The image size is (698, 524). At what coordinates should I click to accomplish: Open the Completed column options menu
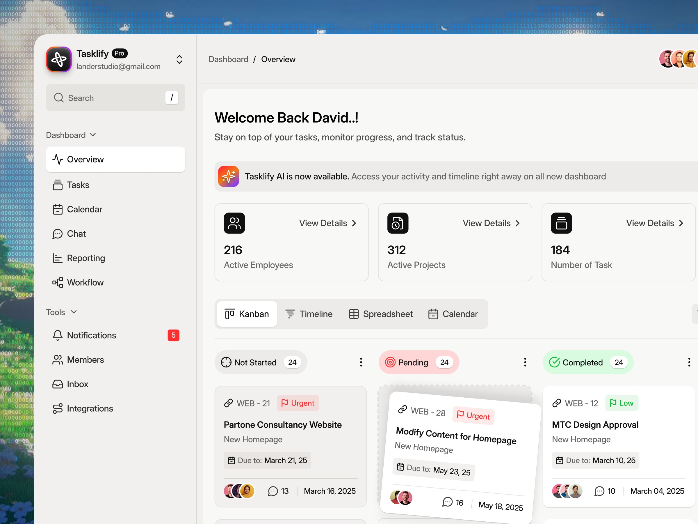tap(689, 362)
